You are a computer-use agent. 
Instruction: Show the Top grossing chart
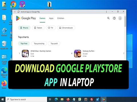[x=39, y=43]
